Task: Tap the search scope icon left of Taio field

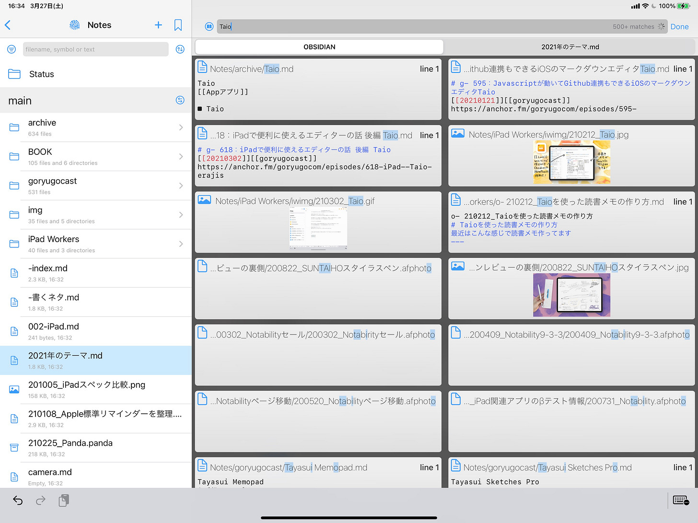Action: [209, 27]
